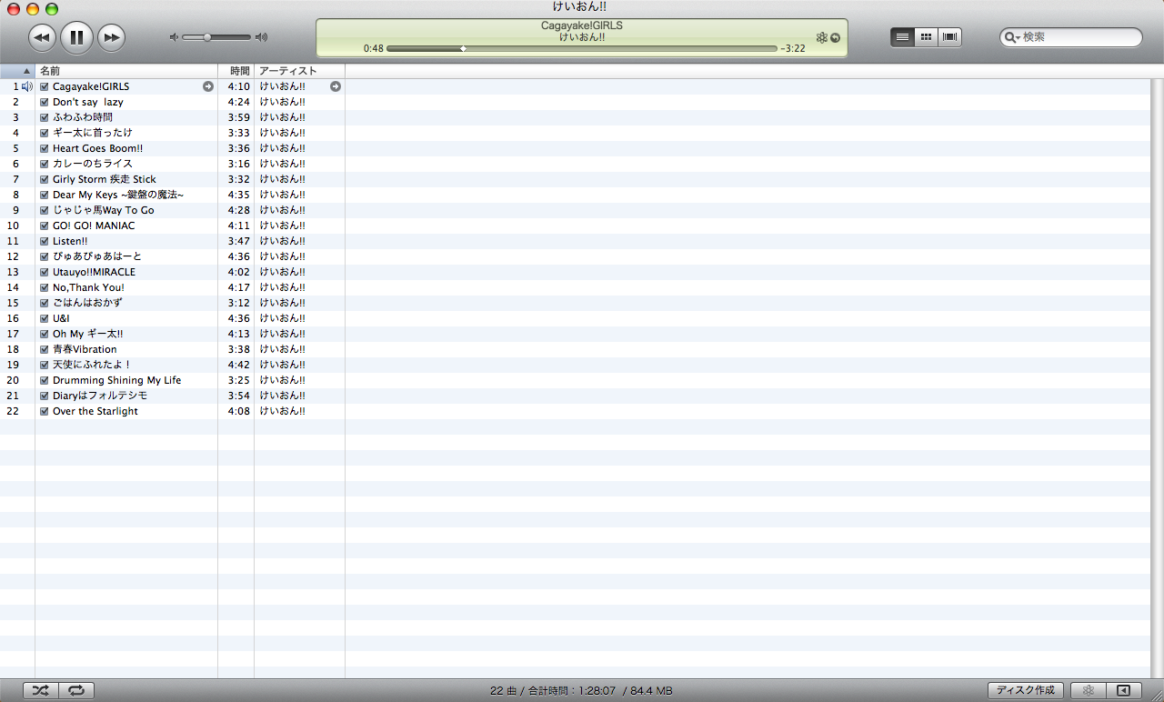Click the now-playing speaker icon in row 1
This screenshot has width=1164, height=702.
[x=27, y=86]
